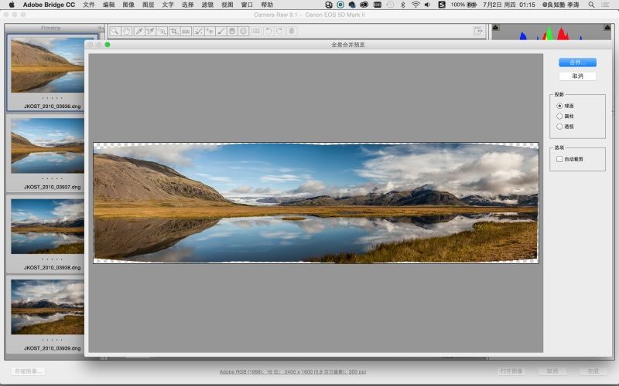Viewport: 619px width, 386px height.
Task: Select the Crop tool
Action: point(174,31)
